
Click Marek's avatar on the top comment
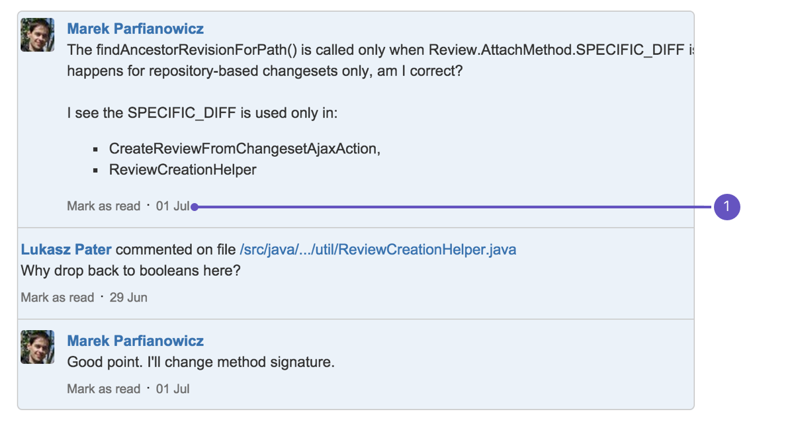(37, 34)
